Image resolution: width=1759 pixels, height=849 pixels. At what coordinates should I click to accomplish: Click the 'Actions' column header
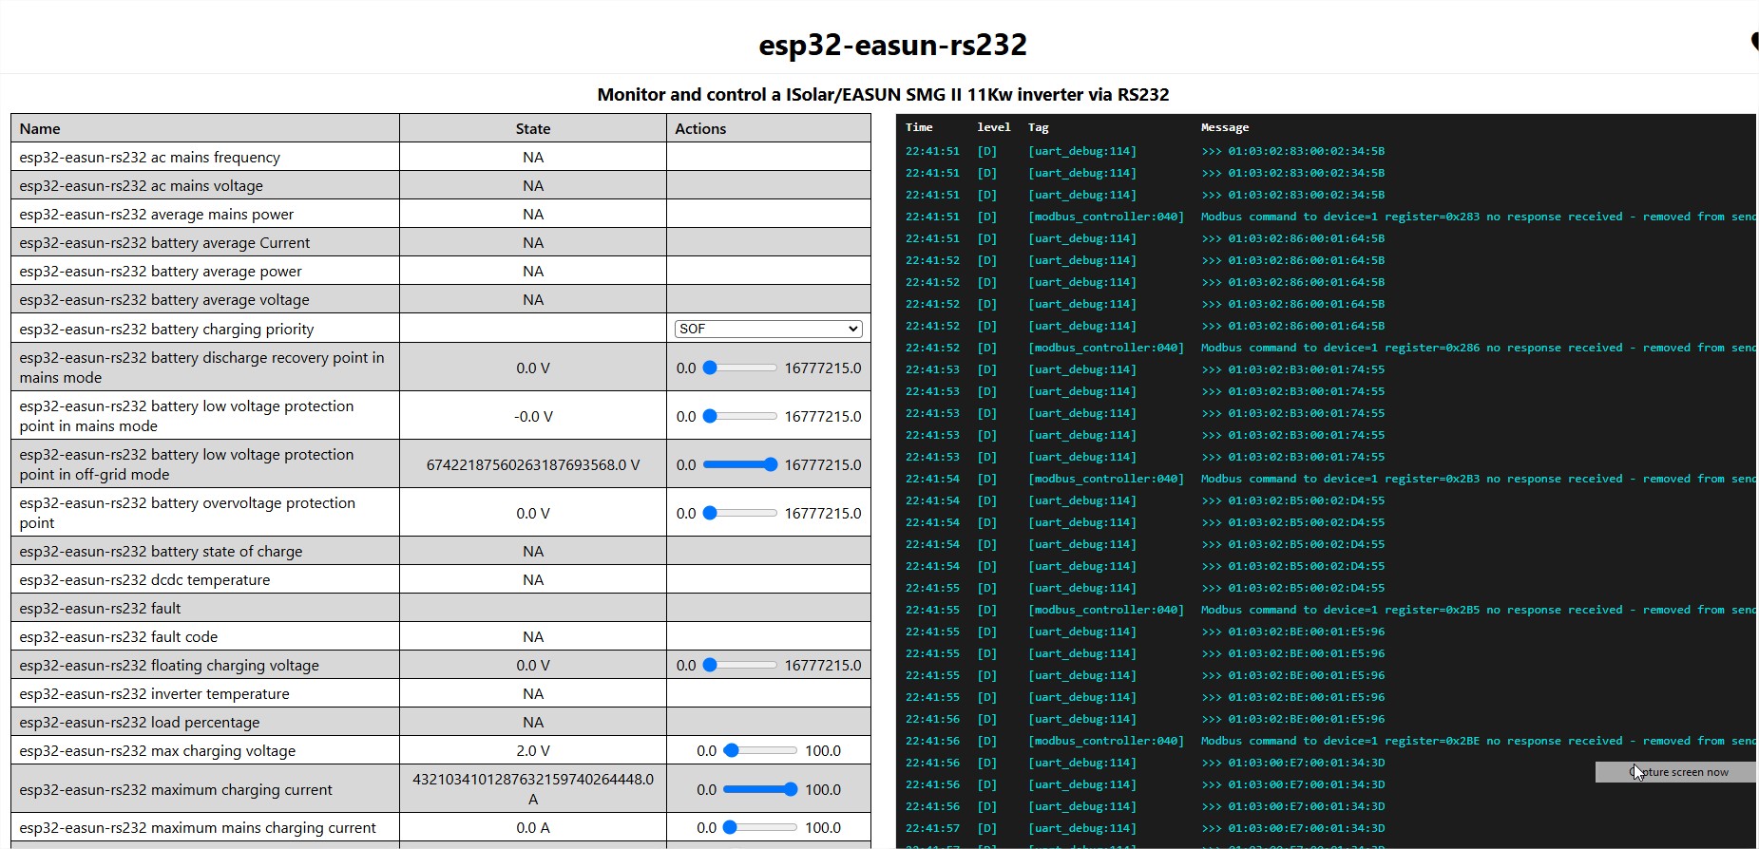(700, 128)
